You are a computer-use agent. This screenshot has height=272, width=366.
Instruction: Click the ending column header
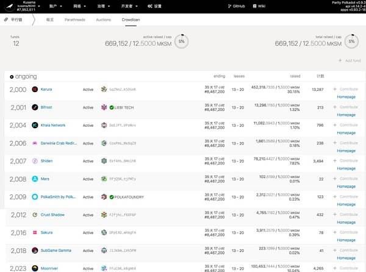click(219, 76)
